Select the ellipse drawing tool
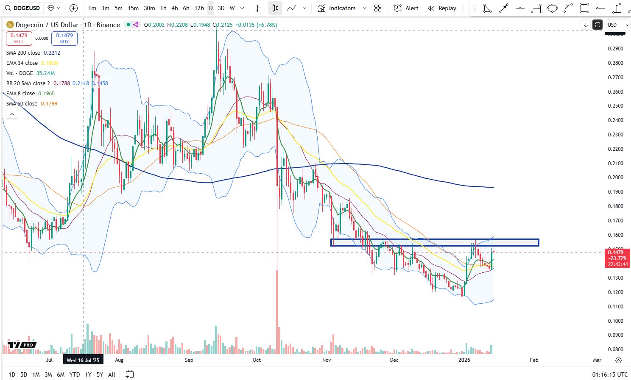631x380 pixels. pos(552,8)
